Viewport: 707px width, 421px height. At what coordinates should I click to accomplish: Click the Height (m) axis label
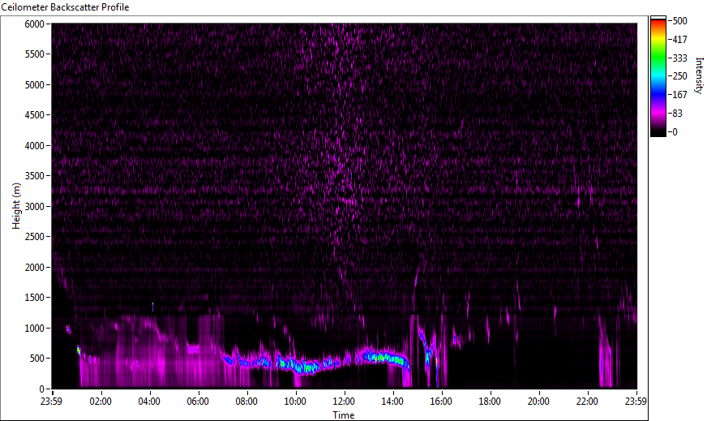coord(16,206)
